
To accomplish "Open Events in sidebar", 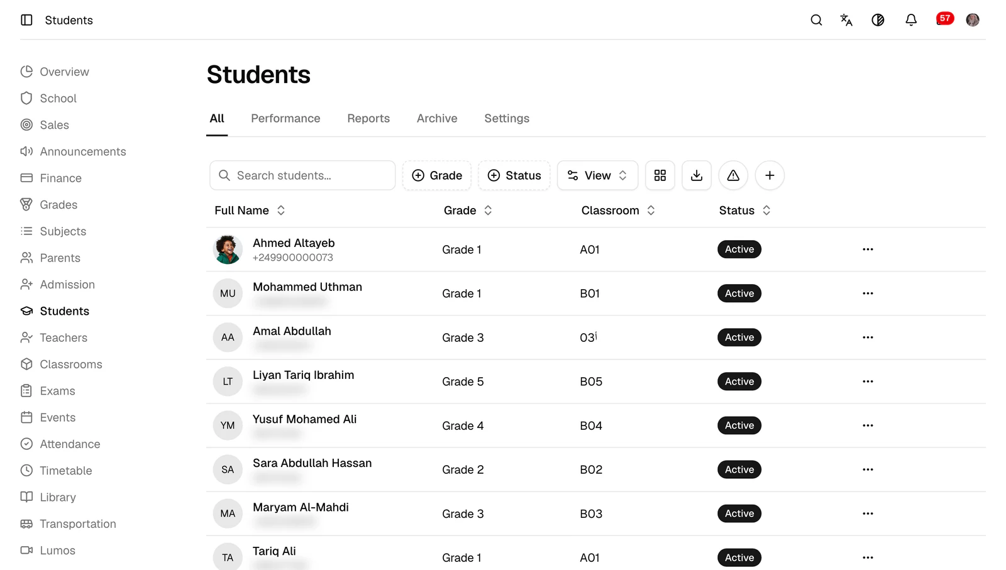I will click(48, 417).
